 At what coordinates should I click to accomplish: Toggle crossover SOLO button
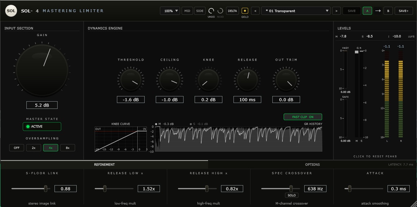[x=292, y=195]
